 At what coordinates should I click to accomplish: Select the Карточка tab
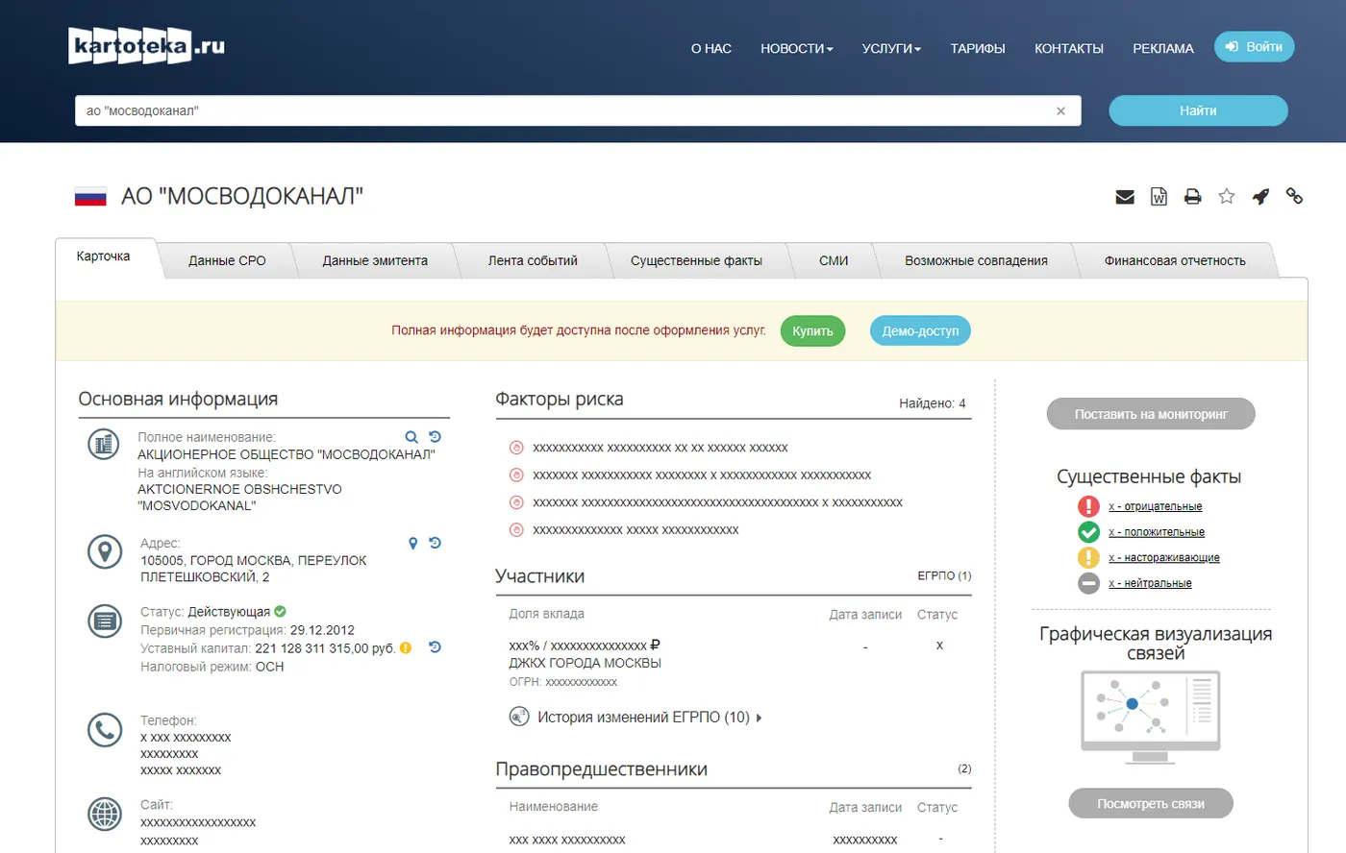pyautogui.click(x=104, y=257)
